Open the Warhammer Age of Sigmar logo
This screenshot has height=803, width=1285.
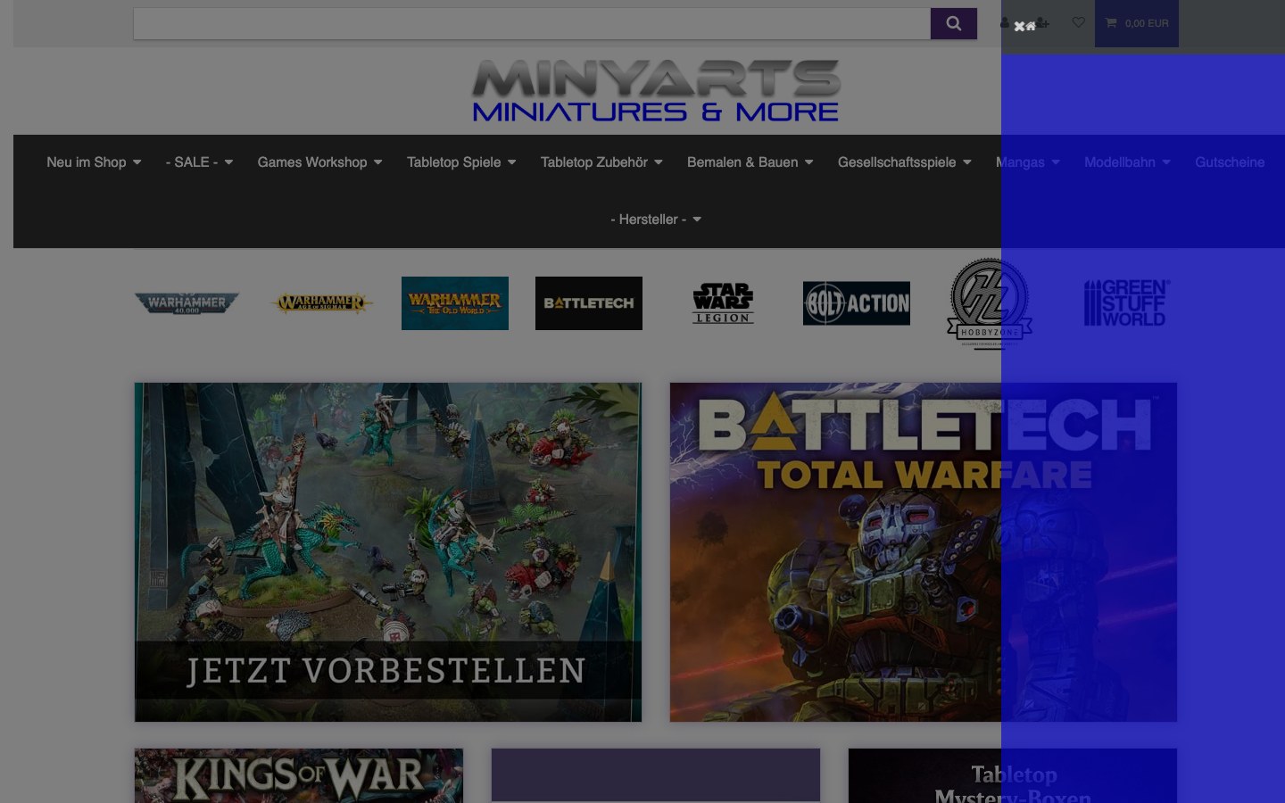(x=321, y=303)
